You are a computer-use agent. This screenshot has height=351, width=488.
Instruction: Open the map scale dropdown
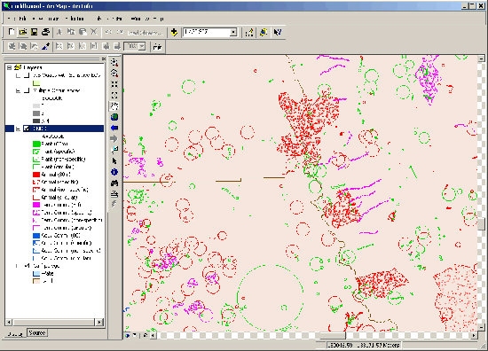[x=233, y=32]
